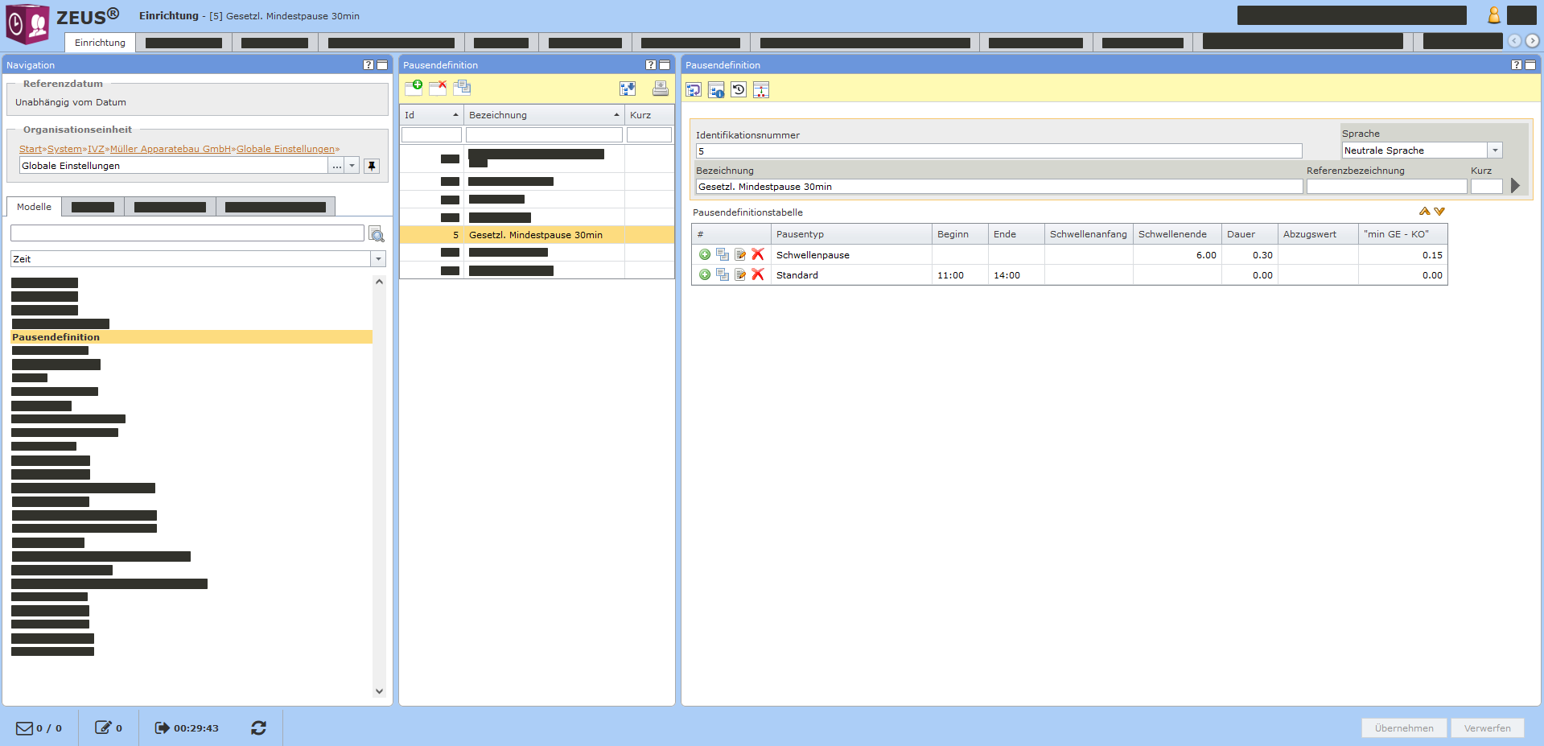Open the Globale Einstellungen dropdown arrow
Image resolution: width=1544 pixels, height=746 pixels.
(352, 166)
